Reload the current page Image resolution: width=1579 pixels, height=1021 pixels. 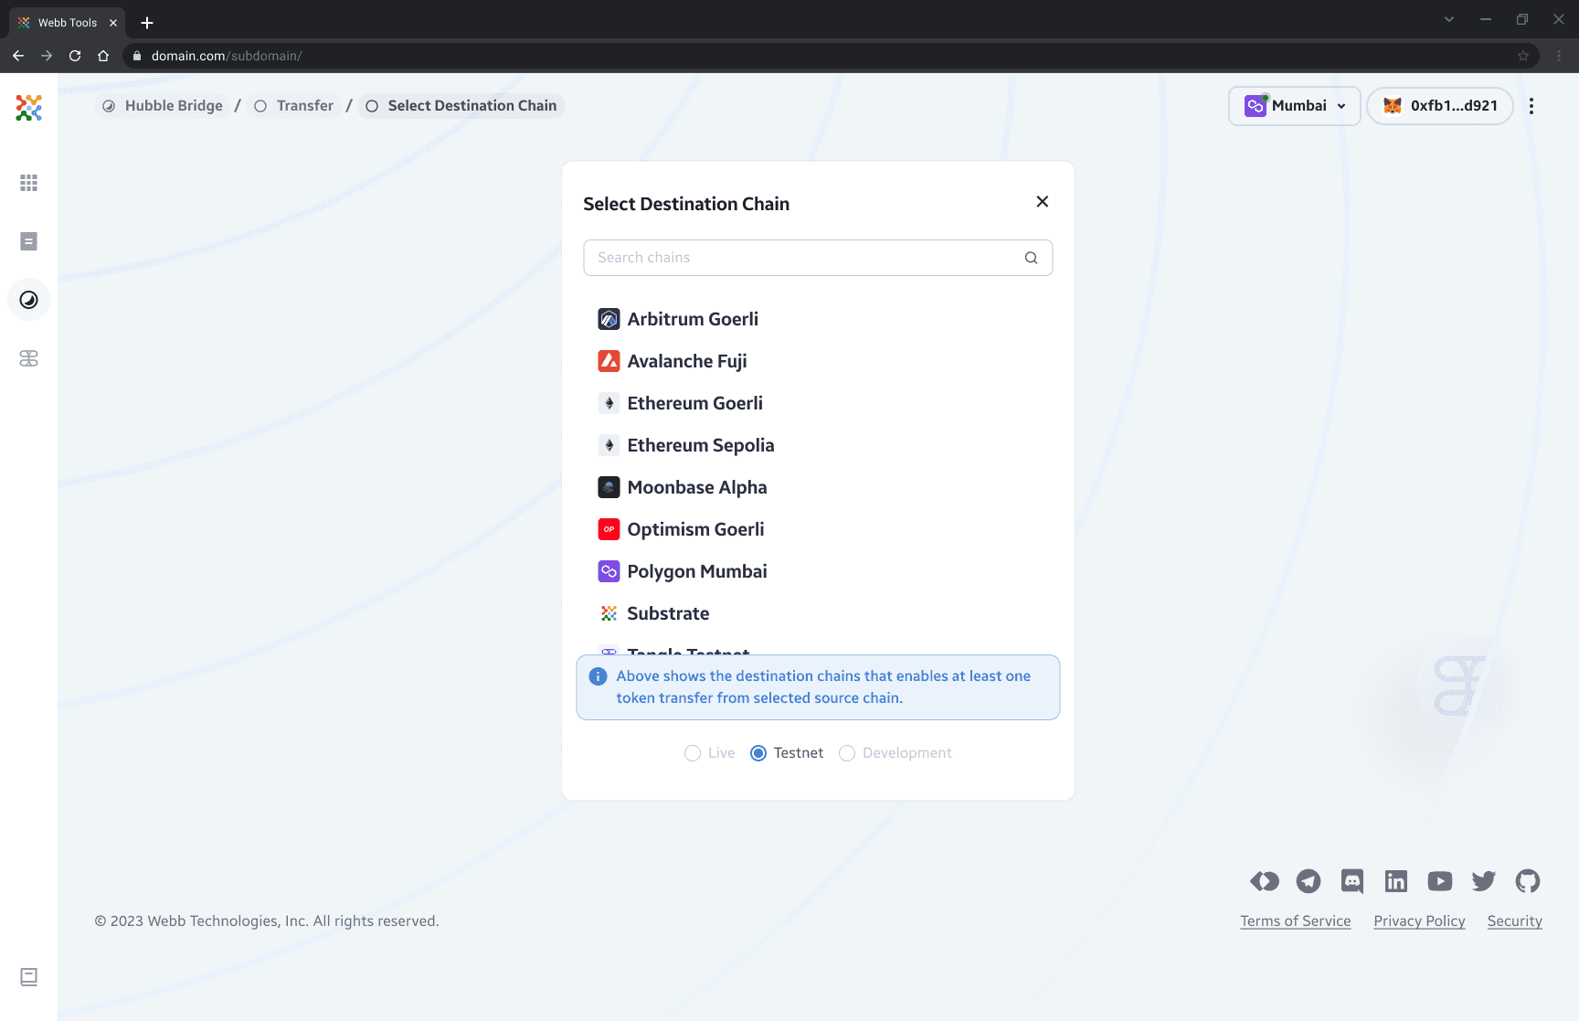tap(75, 56)
